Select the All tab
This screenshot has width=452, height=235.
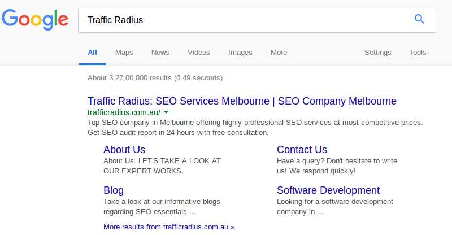(x=92, y=53)
